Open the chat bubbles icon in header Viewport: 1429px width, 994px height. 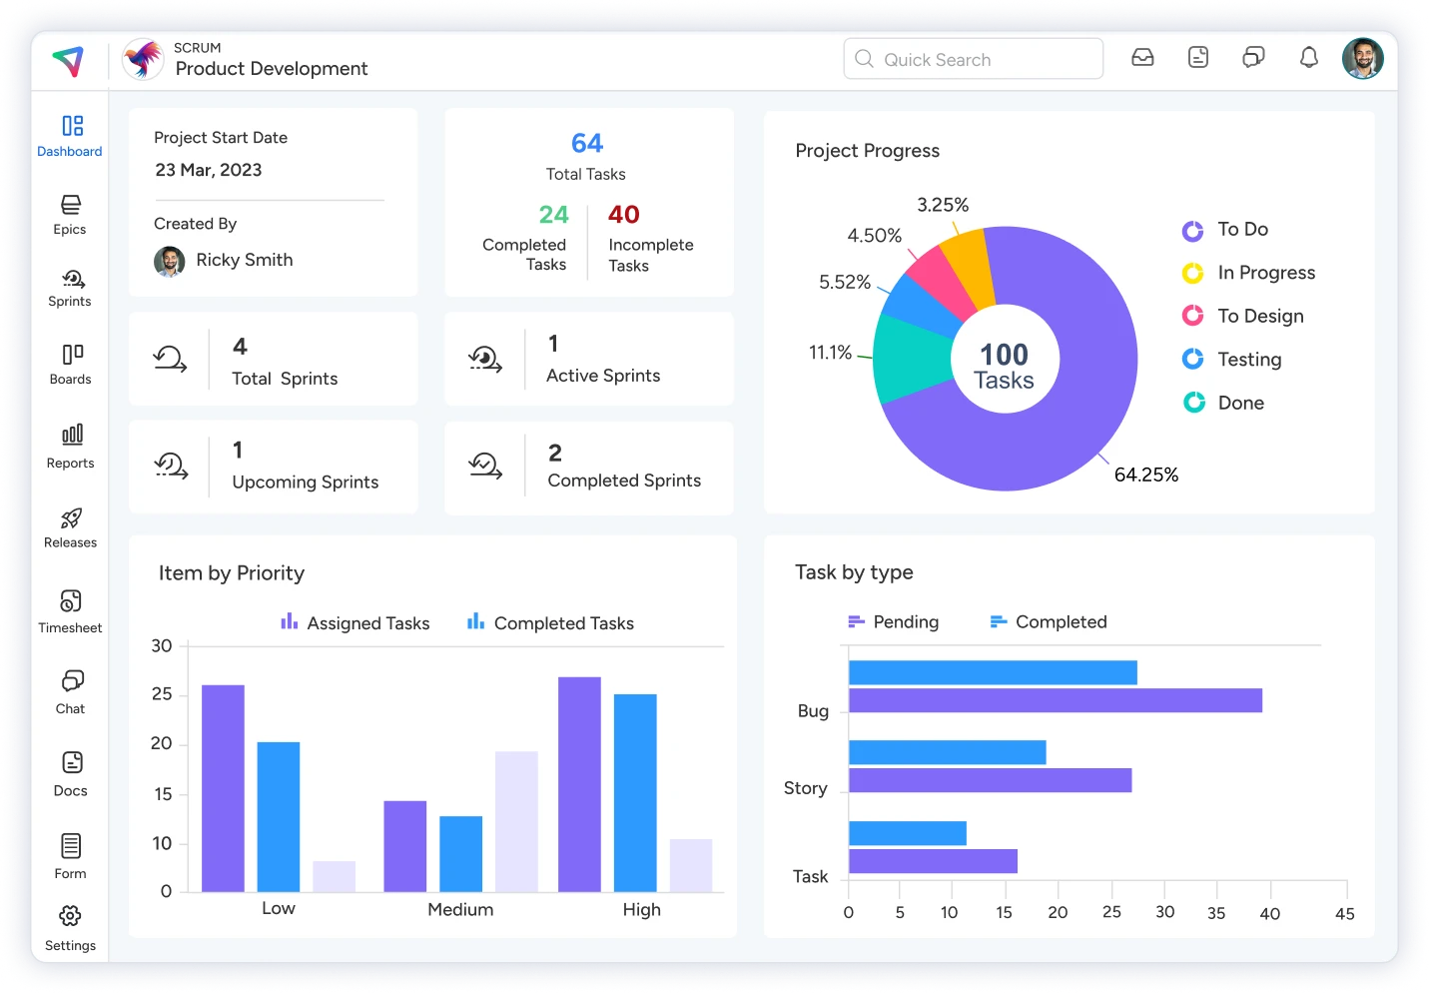pyautogui.click(x=1253, y=58)
